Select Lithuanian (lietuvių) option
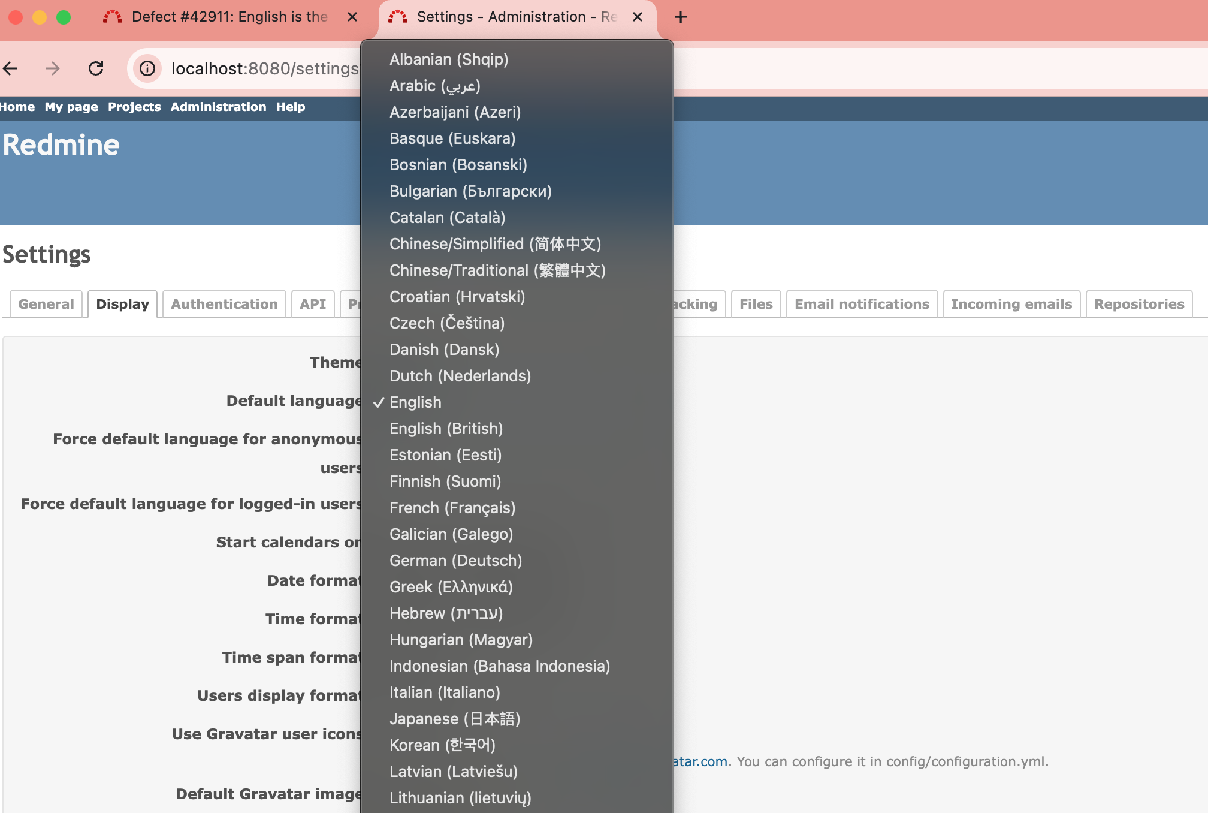The image size is (1208, 813). click(x=517, y=798)
